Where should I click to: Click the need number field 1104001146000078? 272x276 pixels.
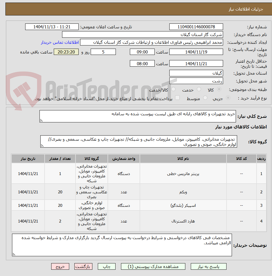point(196,27)
